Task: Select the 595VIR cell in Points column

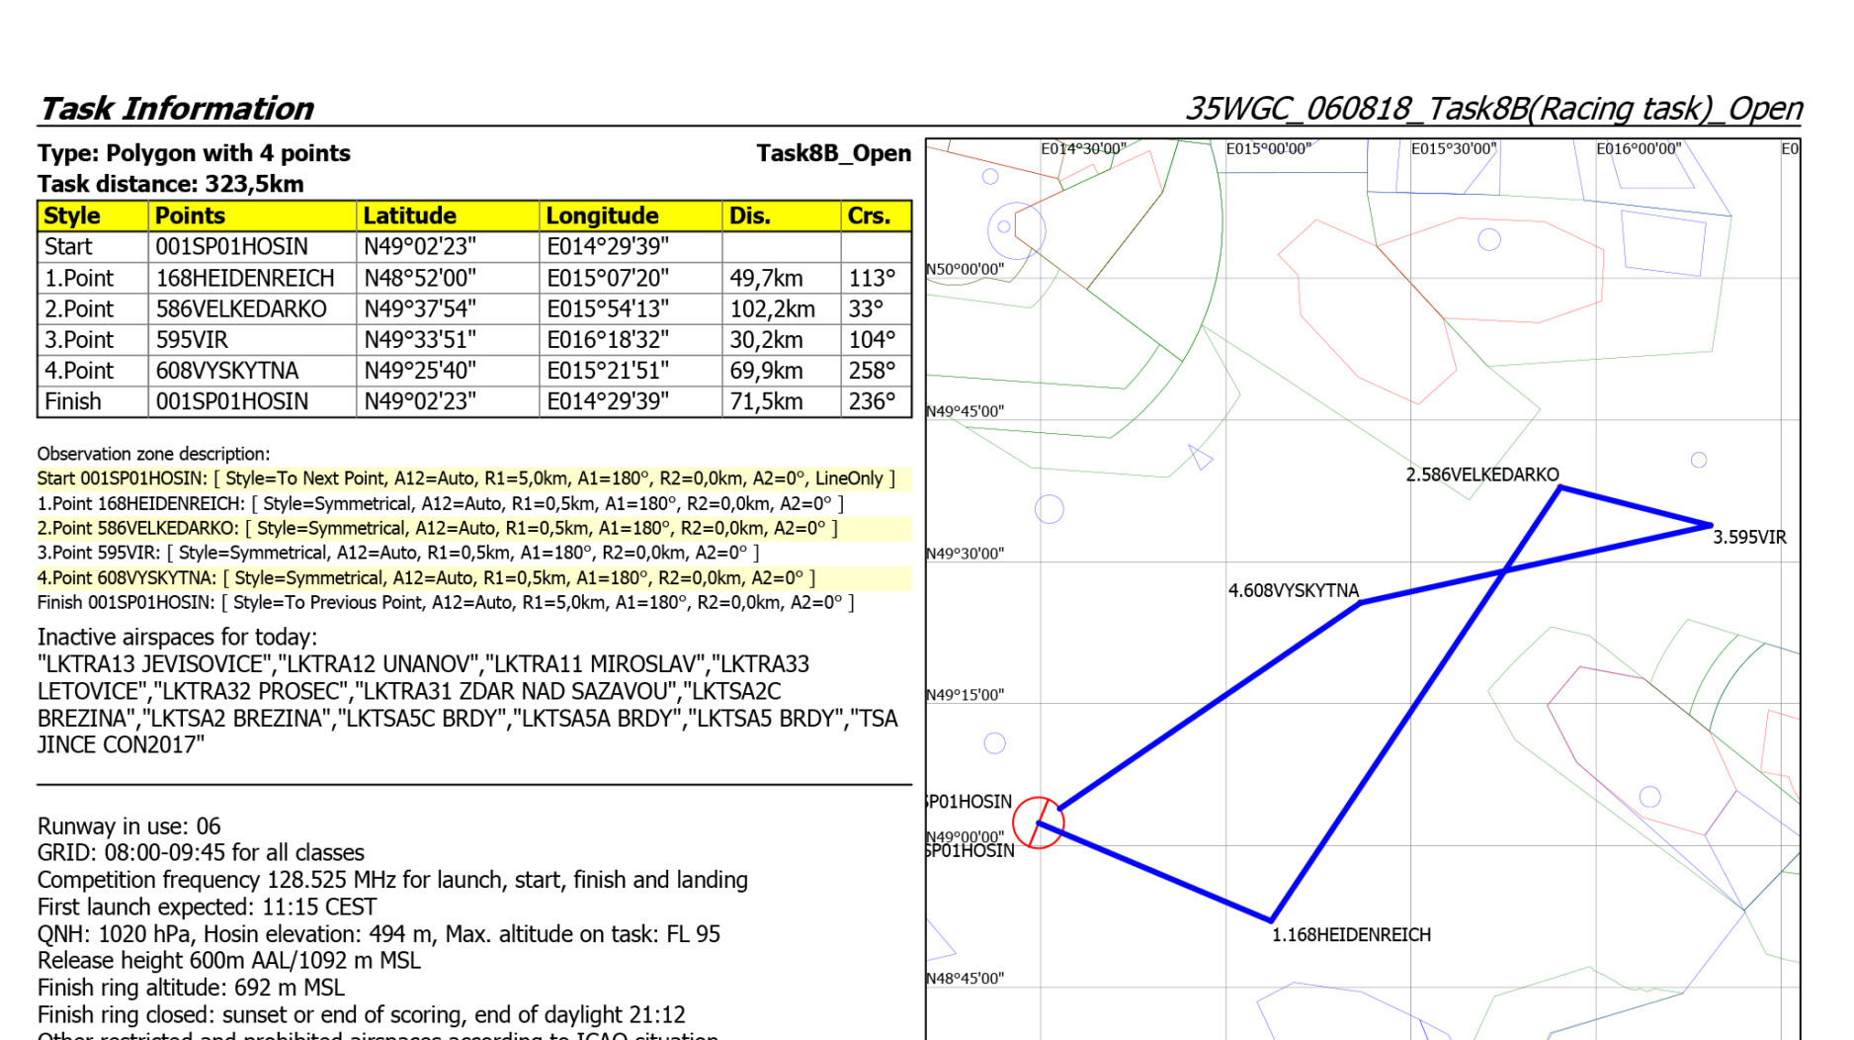Action: point(192,340)
